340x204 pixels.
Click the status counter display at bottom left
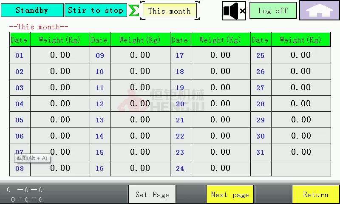[25, 195]
